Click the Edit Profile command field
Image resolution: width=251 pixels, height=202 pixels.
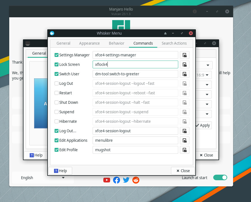pos(135,150)
